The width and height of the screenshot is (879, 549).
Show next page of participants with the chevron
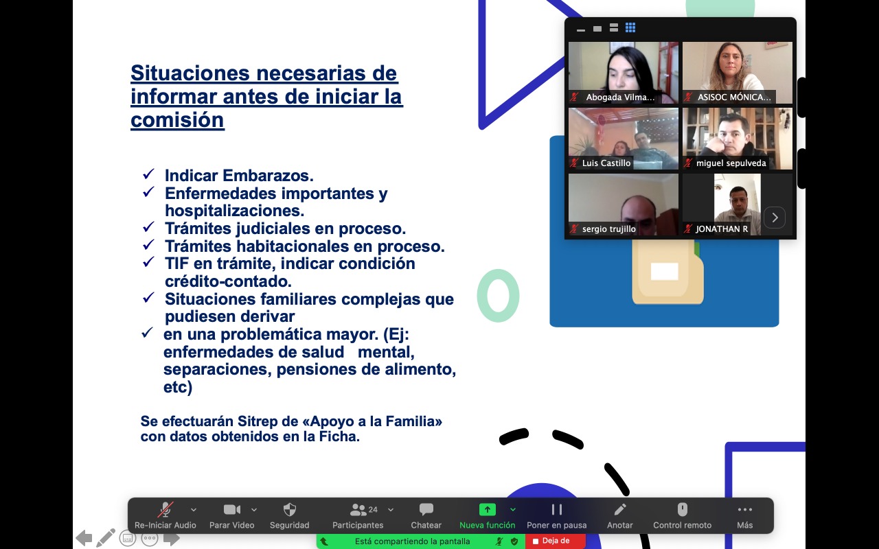click(775, 218)
